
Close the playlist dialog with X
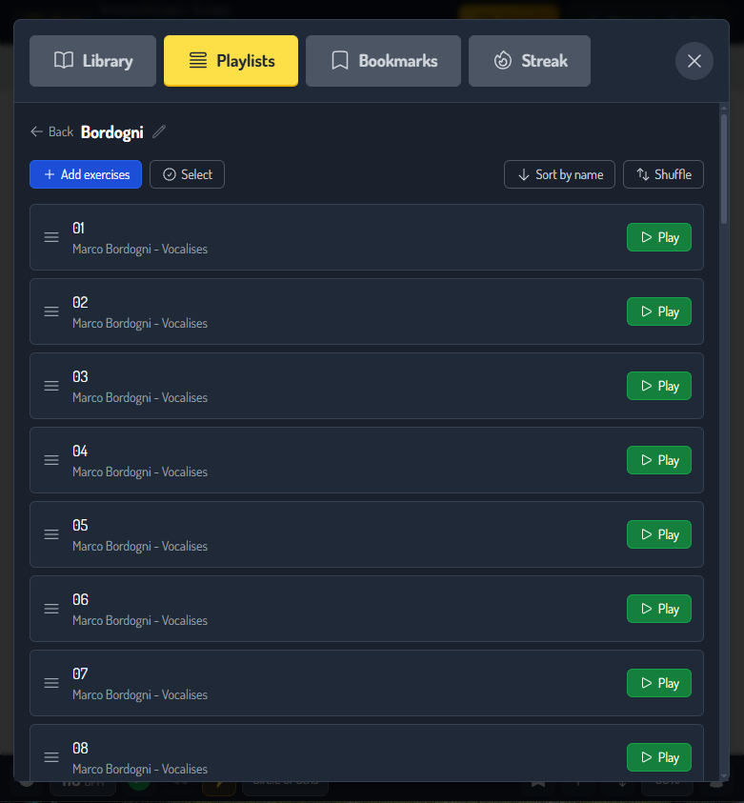(694, 61)
